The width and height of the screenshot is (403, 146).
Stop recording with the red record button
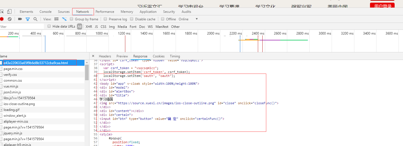click(2, 19)
